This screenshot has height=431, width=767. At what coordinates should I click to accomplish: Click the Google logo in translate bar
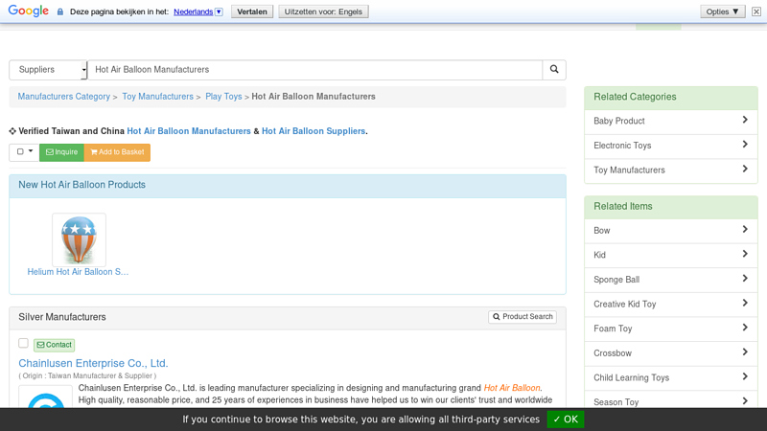[x=29, y=11]
